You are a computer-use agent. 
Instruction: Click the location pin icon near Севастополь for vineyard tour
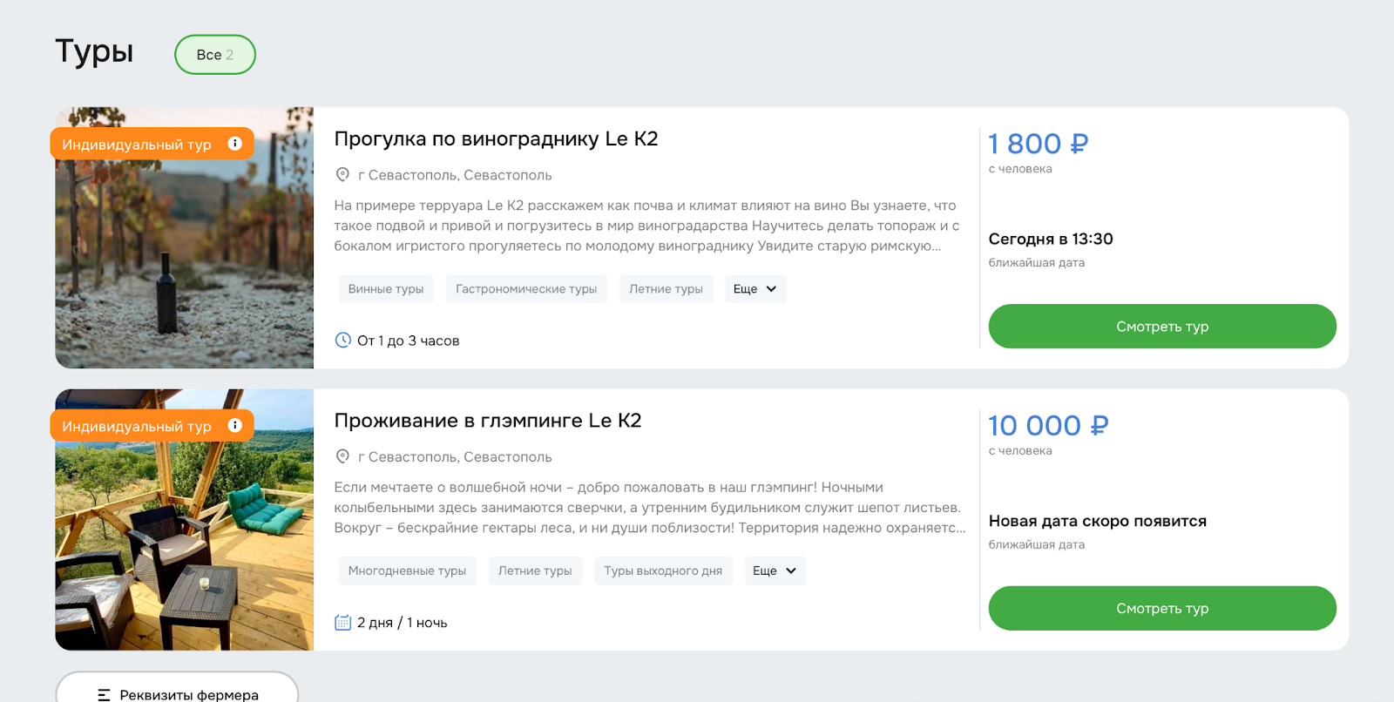342,175
